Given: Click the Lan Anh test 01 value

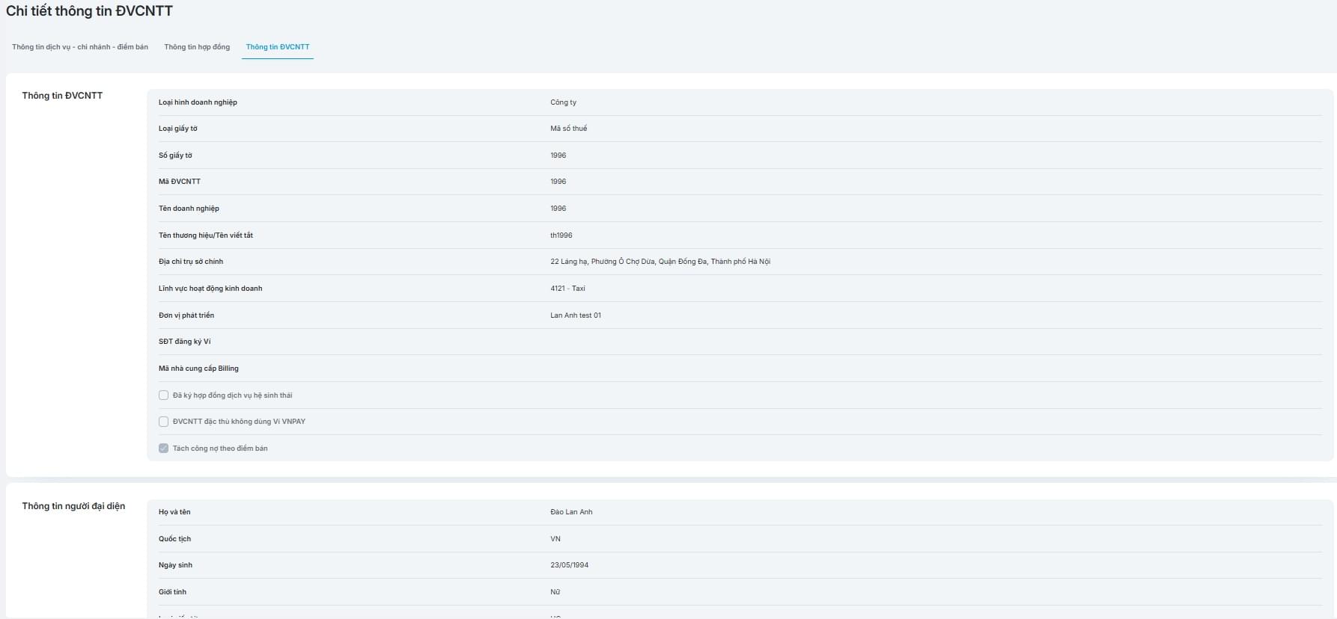Looking at the screenshot, I should [575, 315].
